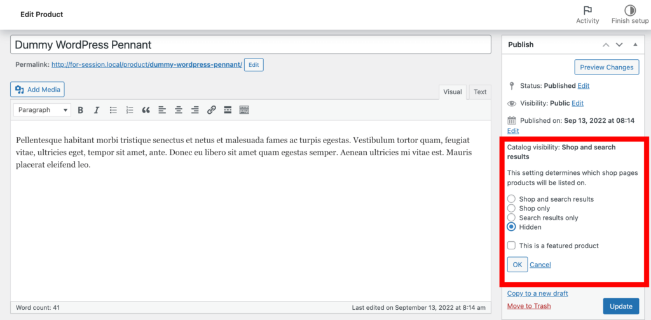Click the Status pin icon

point(512,86)
